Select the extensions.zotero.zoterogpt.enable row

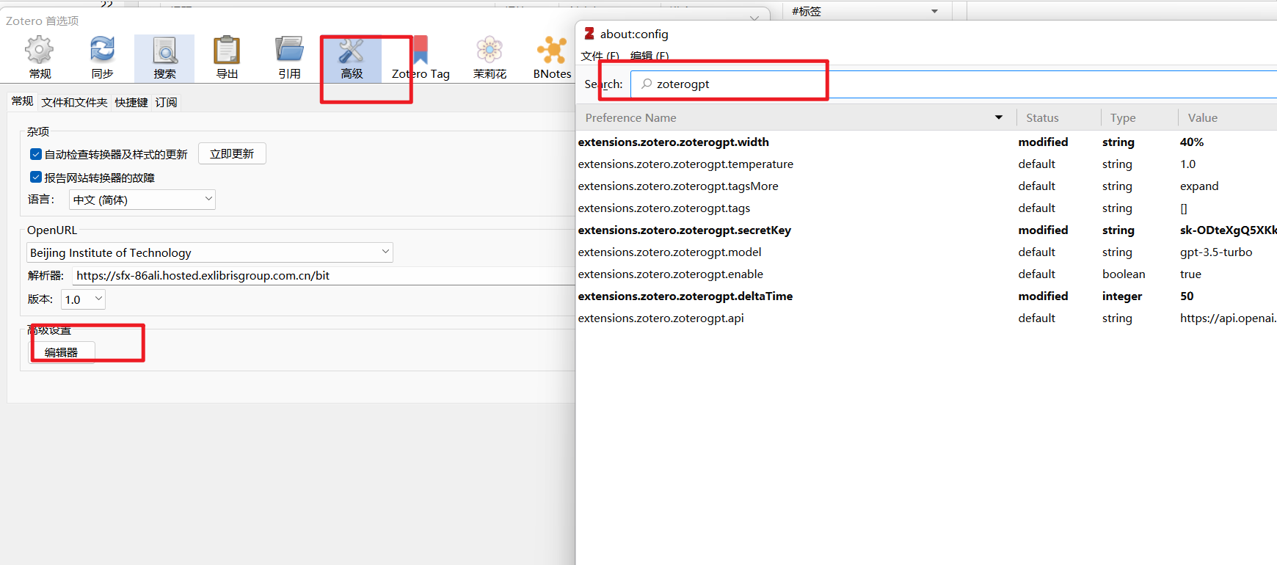coord(927,274)
